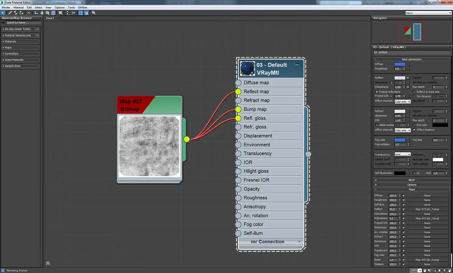Viewport: 453px width, 273px height.
Task: Open the Modes menu
Action: tap(6, 8)
